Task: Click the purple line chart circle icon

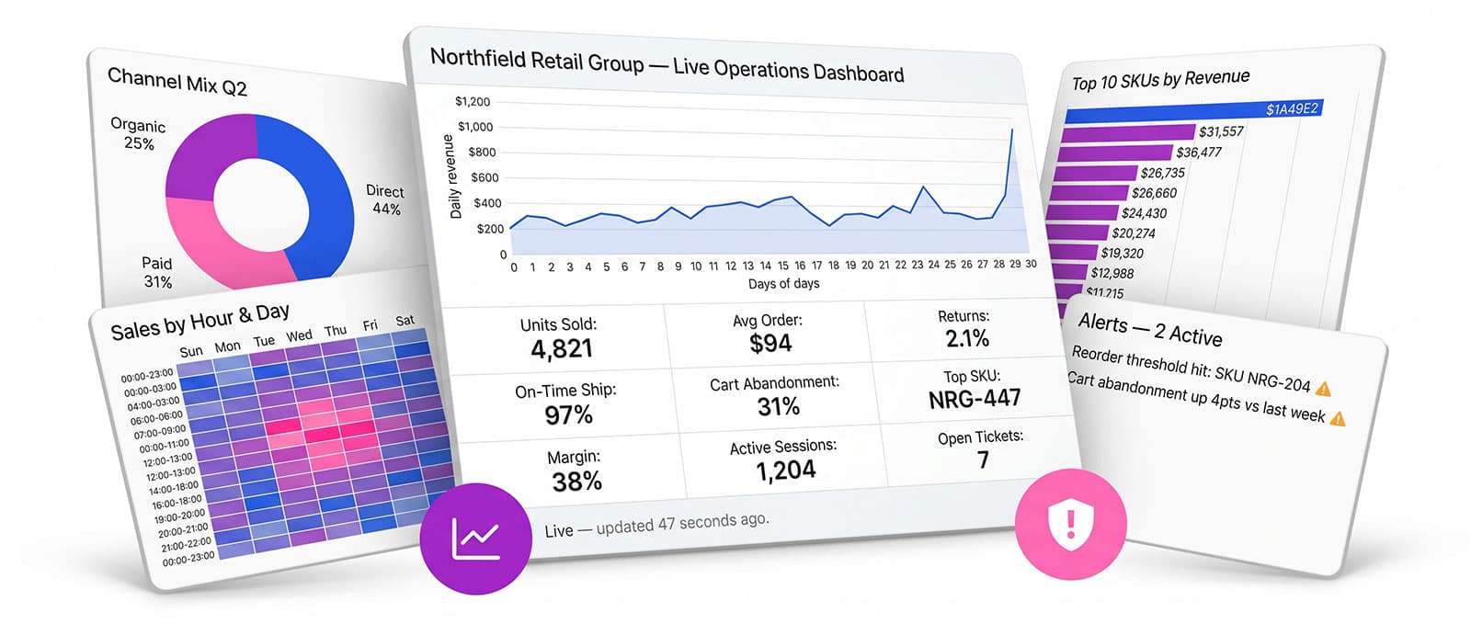Action: [475, 537]
